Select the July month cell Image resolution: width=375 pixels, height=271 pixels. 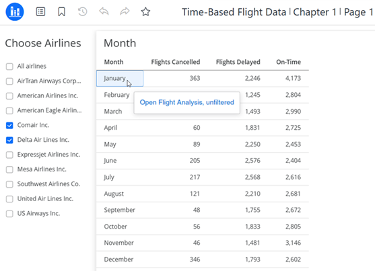pos(109,177)
